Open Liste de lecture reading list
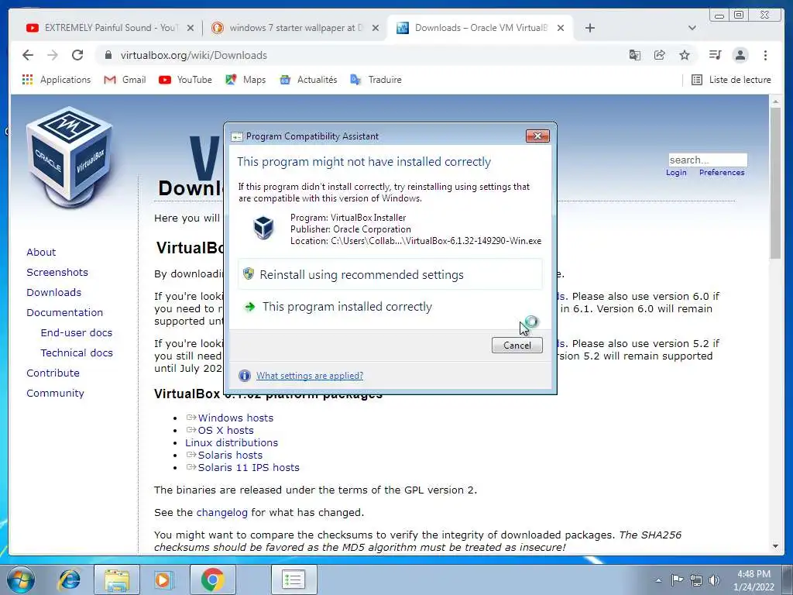This screenshot has height=595, width=793. pos(731,80)
